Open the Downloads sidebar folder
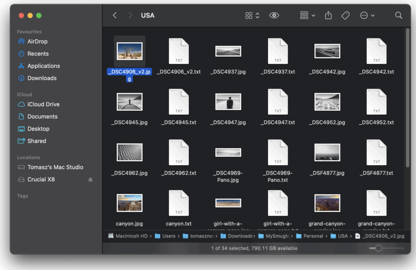 point(40,78)
